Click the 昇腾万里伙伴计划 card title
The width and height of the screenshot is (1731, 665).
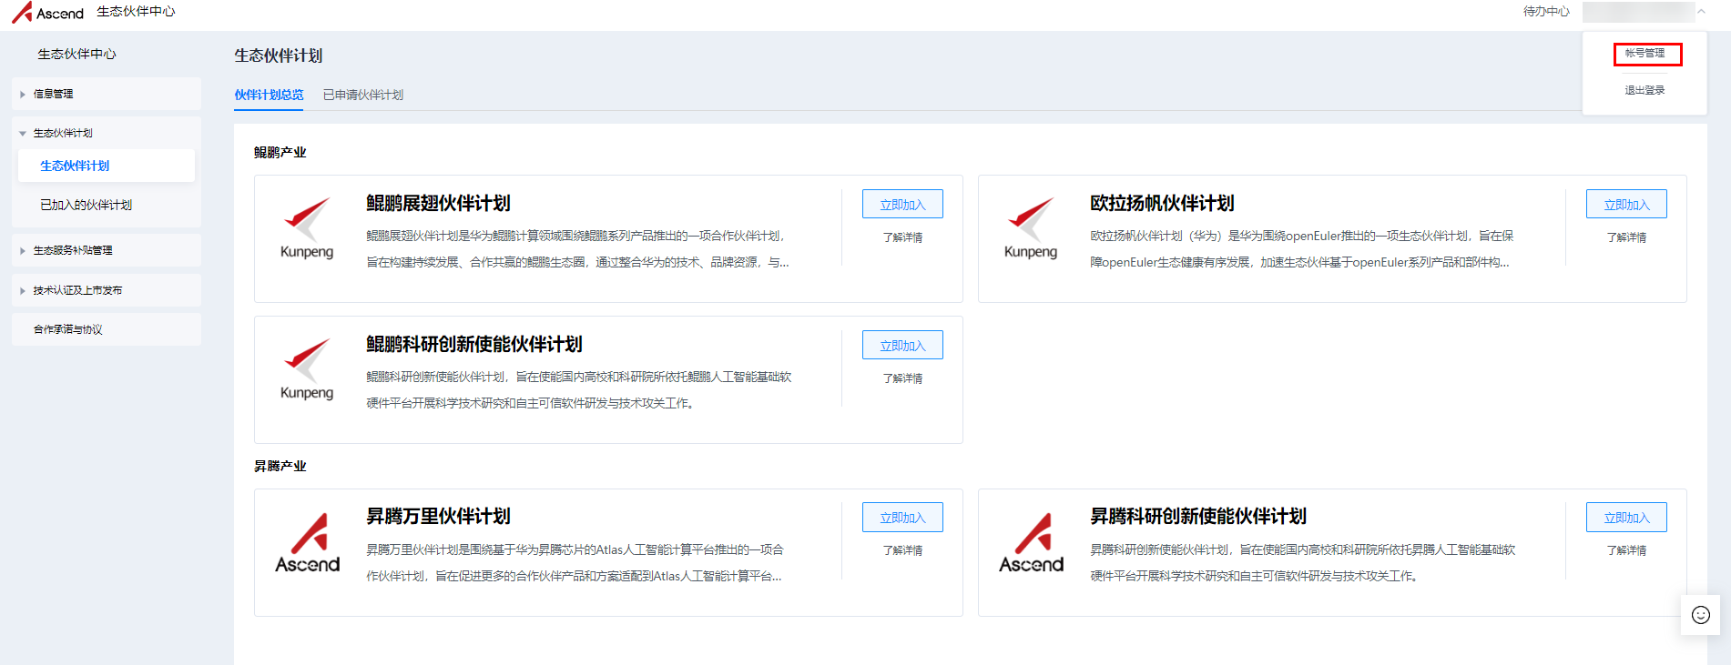click(438, 516)
